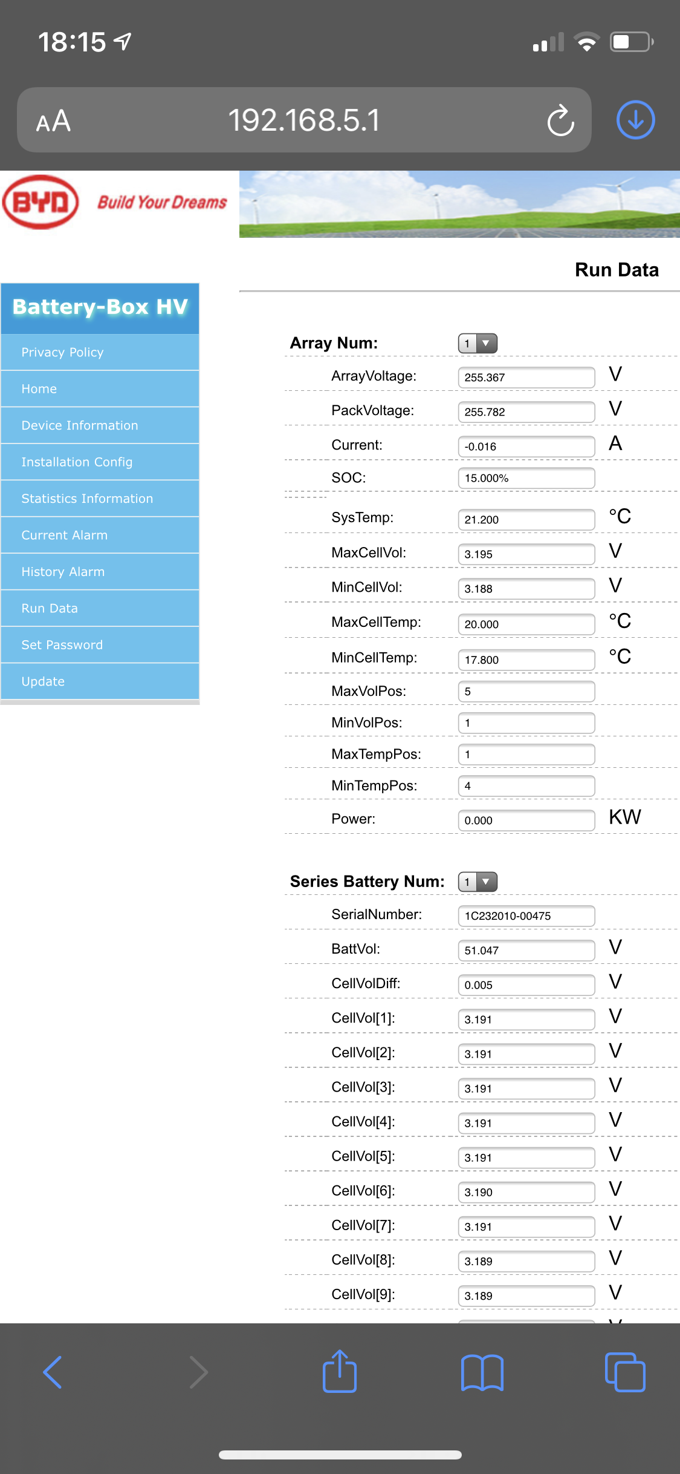Go to the Set Password page
The height and width of the screenshot is (1474, 680).
coord(62,645)
